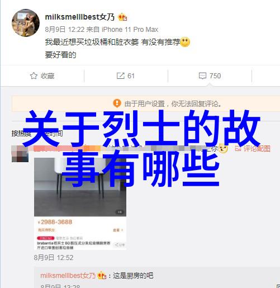Click the repost icon beside 61

tap(120, 75)
